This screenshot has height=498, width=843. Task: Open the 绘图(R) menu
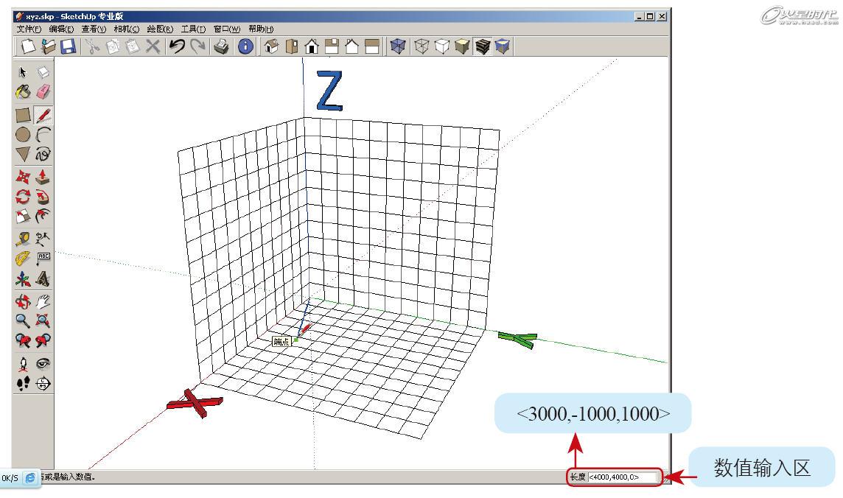click(x=160, y=29)
